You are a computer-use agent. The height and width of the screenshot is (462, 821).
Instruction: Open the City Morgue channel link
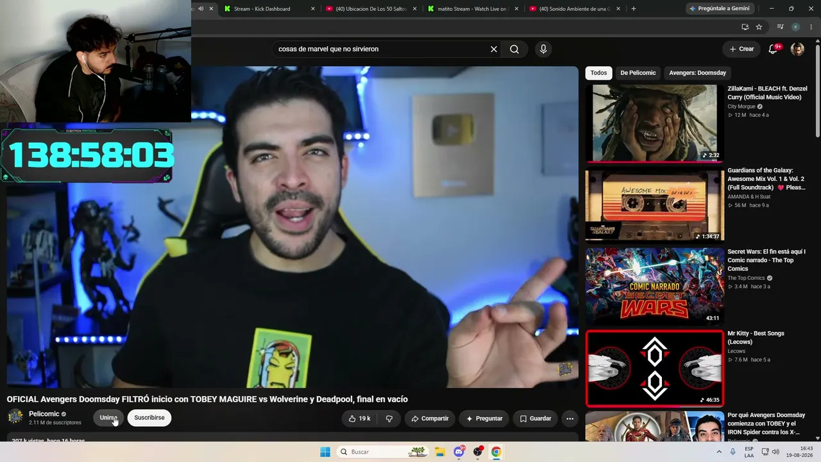point(741,107)
